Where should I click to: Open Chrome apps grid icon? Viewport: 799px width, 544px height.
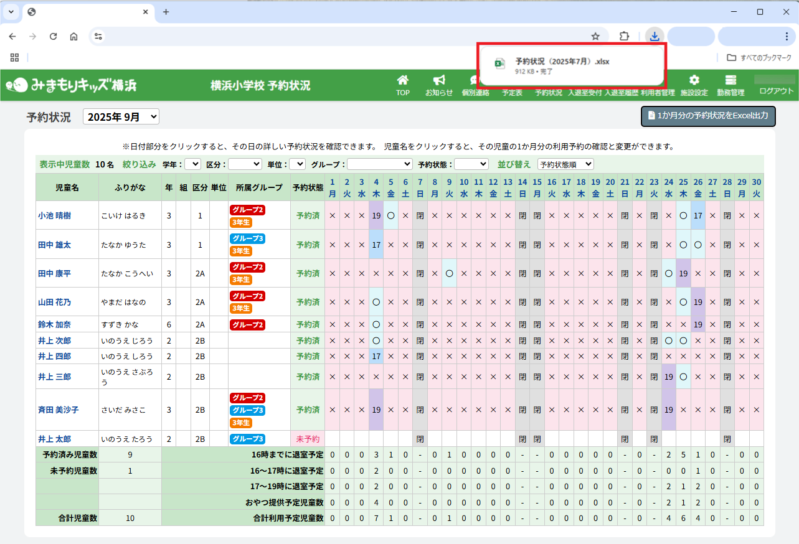(14, 58)
